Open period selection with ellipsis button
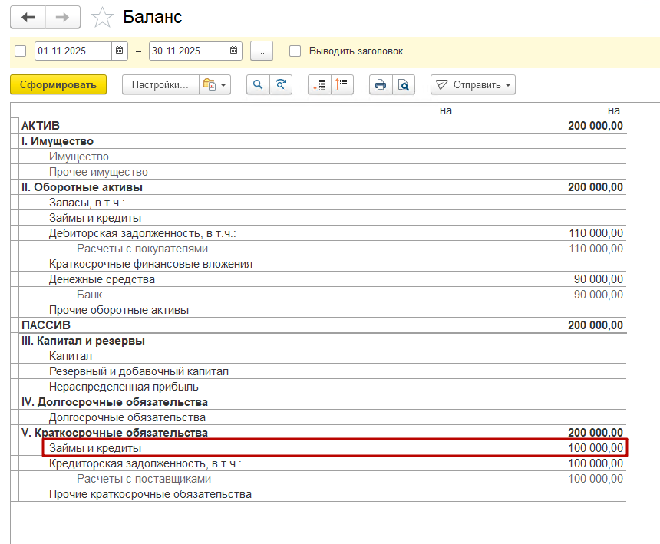660x544 pixels. [x=261, y=51]
